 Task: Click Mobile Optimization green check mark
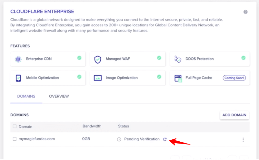[x=79, y=77]
